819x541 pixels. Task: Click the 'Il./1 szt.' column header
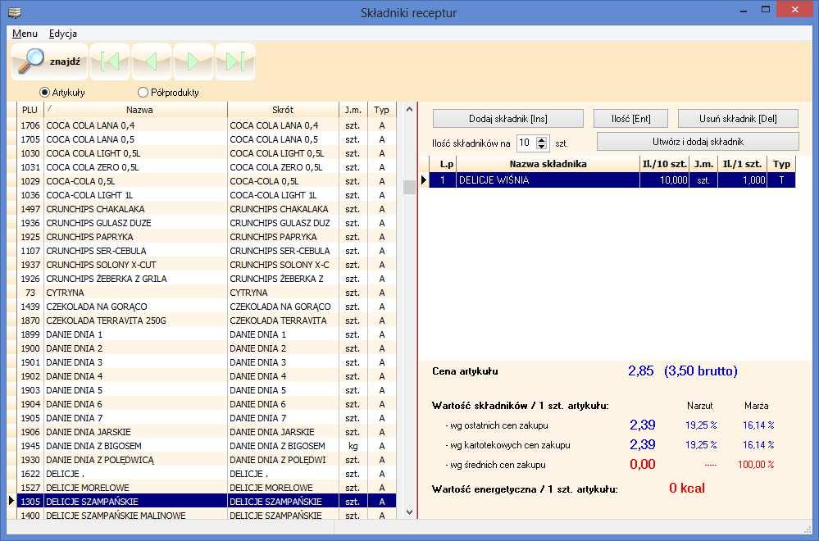742,164
